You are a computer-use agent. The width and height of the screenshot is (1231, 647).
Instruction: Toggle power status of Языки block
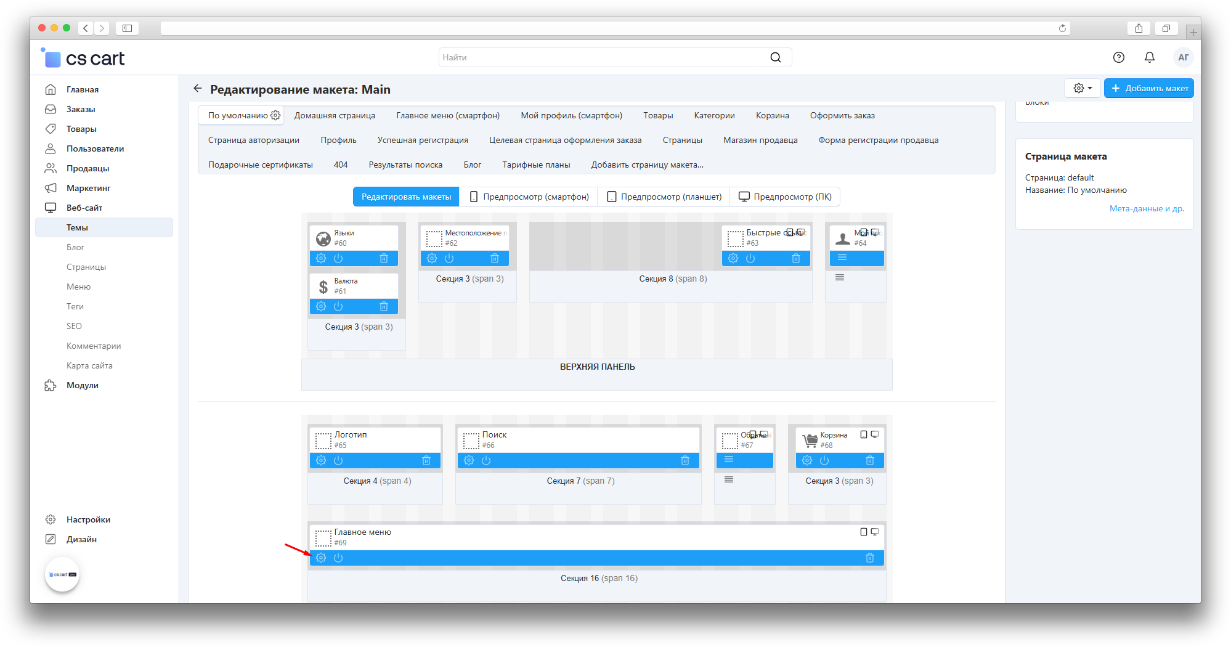point(338,258)
